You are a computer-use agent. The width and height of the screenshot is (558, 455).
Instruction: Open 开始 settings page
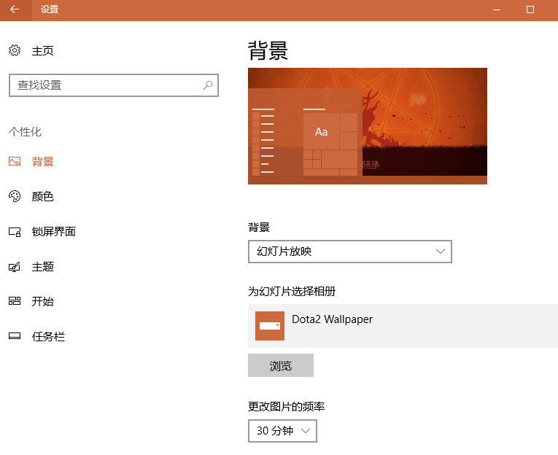(x=43, y=301)
